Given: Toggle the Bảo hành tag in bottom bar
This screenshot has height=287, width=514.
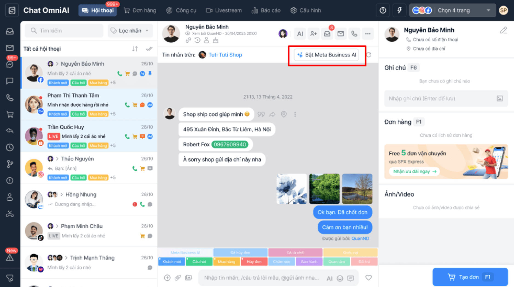Looking at the screenshot, I should (309, 262).
